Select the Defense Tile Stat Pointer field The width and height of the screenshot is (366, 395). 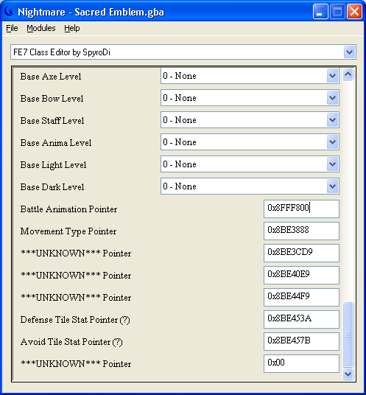pos(301,319)
